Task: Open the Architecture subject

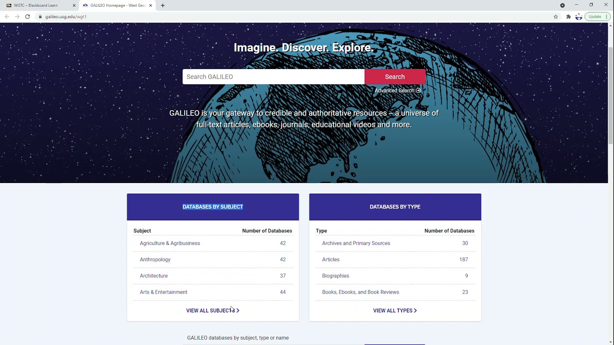Action: point(153,276)
